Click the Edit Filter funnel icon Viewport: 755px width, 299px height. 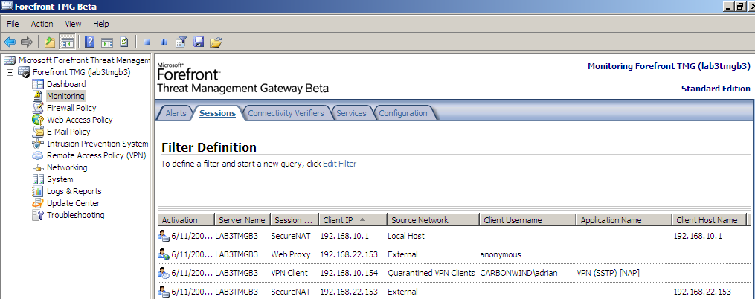pos(181,42)
